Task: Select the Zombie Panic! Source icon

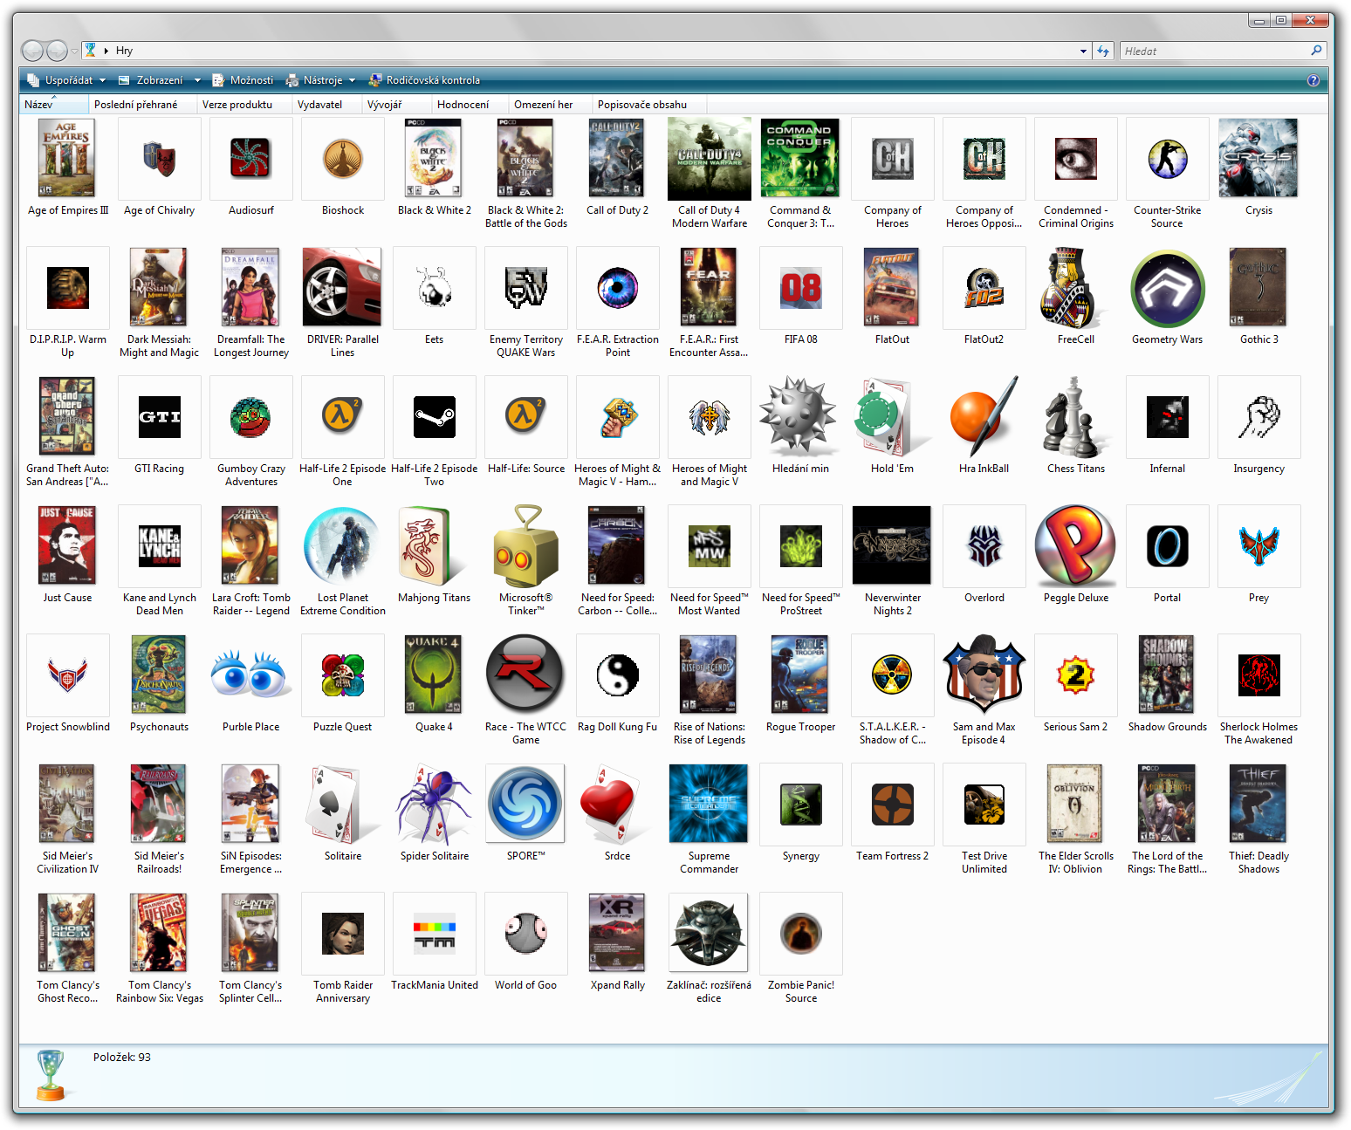Action: coord(801,934)
